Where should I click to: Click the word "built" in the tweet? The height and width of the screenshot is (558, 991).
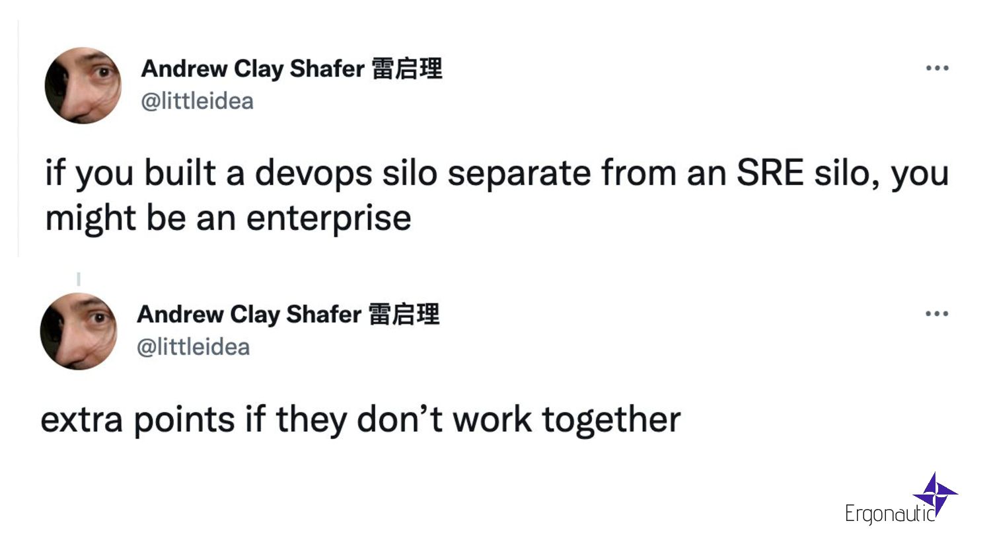[180, 173]
